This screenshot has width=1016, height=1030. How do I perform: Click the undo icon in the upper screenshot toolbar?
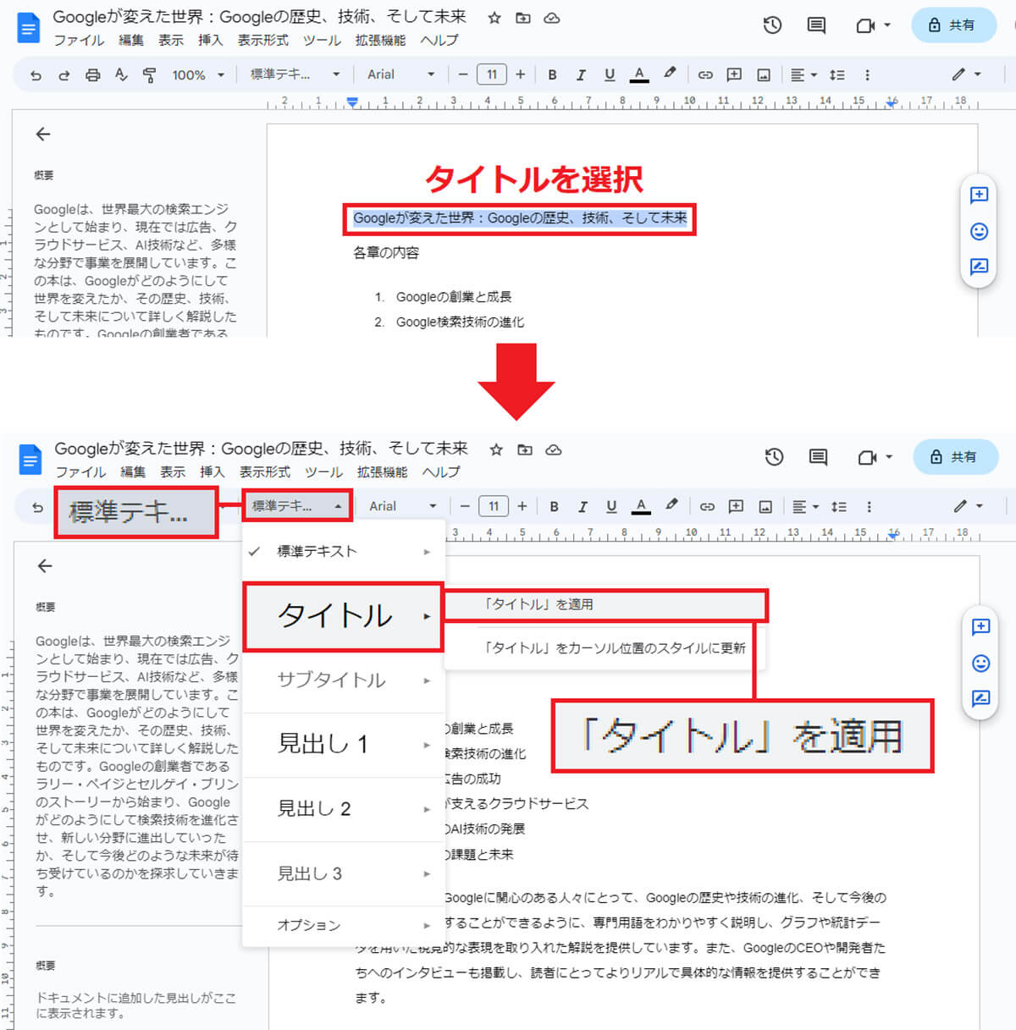(x=36, y=75)
